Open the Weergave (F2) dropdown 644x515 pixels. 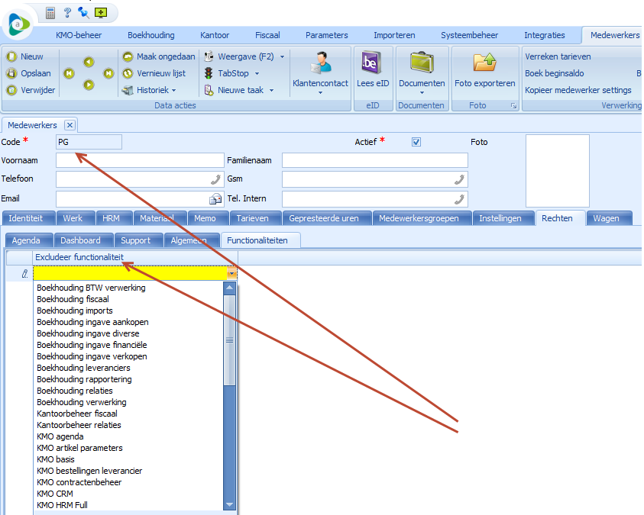(282, 56)
